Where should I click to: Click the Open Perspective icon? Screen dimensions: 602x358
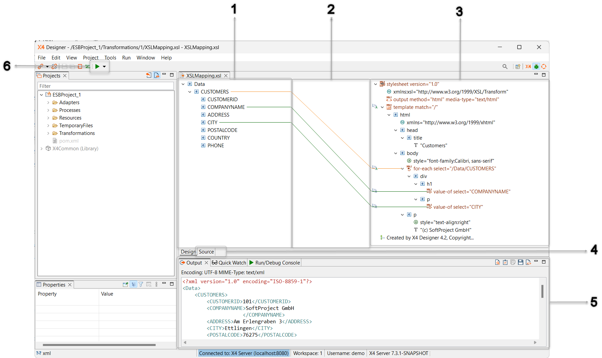pyautogui.click(x=518, y=66)
